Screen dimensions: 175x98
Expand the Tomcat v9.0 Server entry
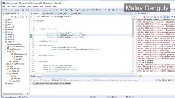coord(31,84)
